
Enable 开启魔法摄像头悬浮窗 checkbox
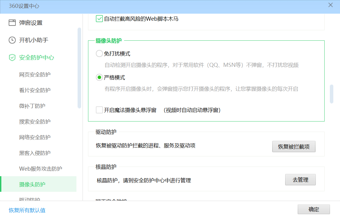99,110
